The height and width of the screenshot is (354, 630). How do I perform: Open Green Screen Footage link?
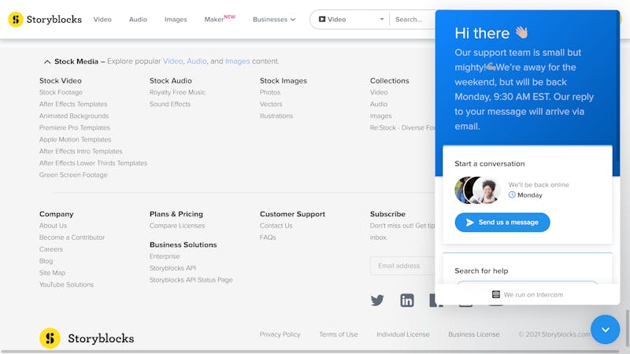73,175
